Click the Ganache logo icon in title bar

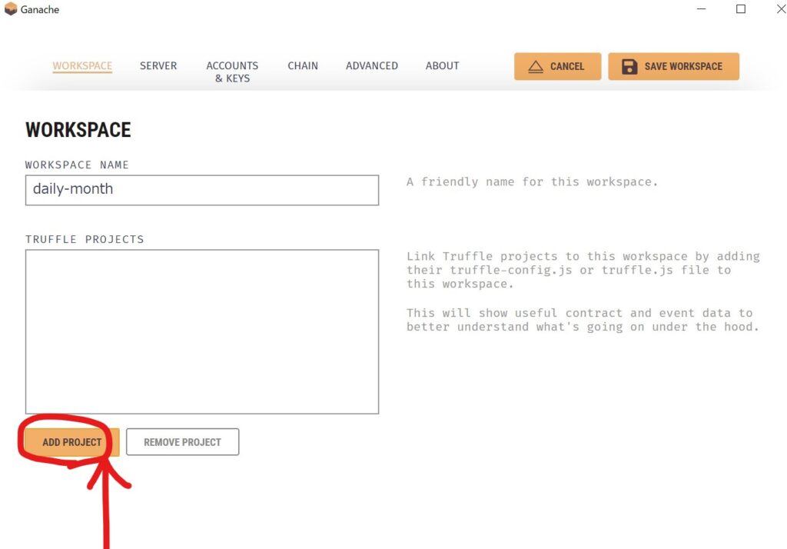11,9
